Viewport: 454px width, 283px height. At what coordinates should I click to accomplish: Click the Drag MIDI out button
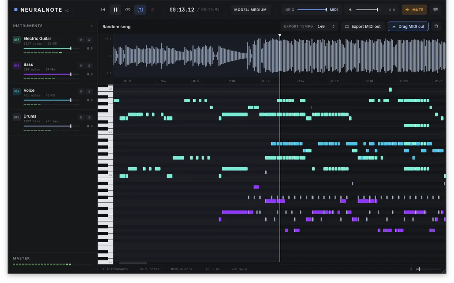tap(408, 27)
